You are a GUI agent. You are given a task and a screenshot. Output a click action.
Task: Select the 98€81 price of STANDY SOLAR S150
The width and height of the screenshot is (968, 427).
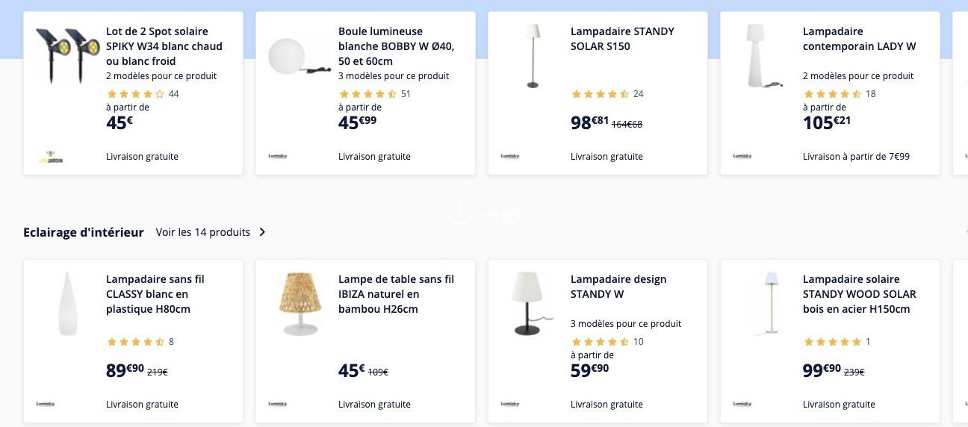[590, 122]
